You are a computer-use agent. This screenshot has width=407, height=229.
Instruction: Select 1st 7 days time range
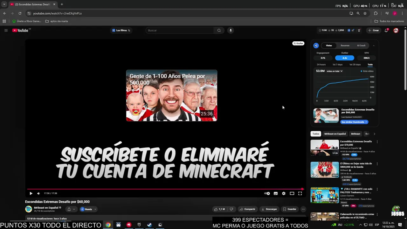[337, 65]
